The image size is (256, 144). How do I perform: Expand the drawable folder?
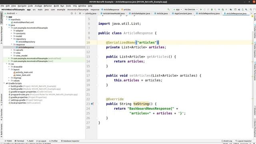(9, 67)
